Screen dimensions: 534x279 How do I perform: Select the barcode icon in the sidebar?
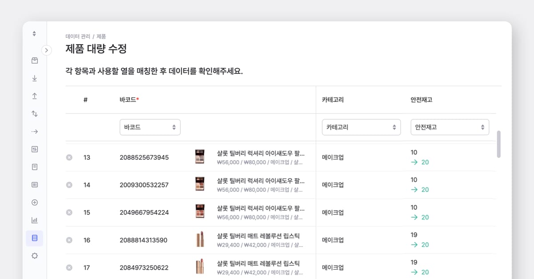(34, 185)
